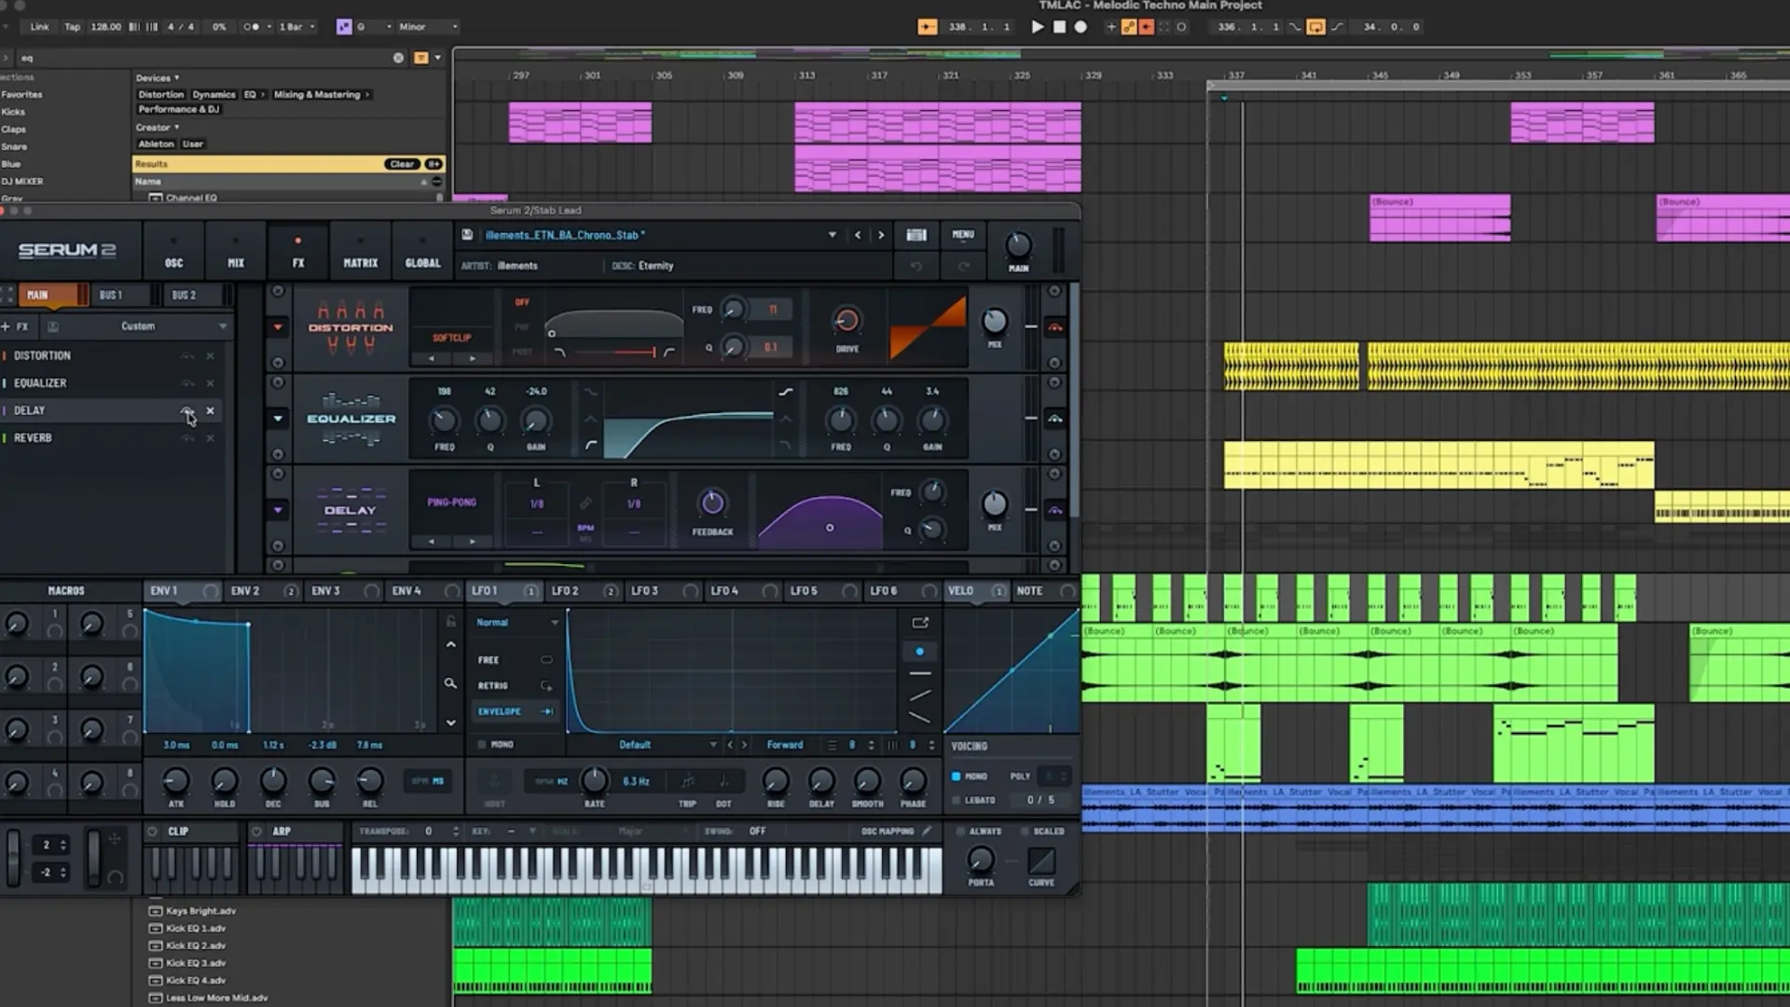Go to the next Serum preset
The height and width of the screenshot is (1007, 1790).
pos(881,235)
